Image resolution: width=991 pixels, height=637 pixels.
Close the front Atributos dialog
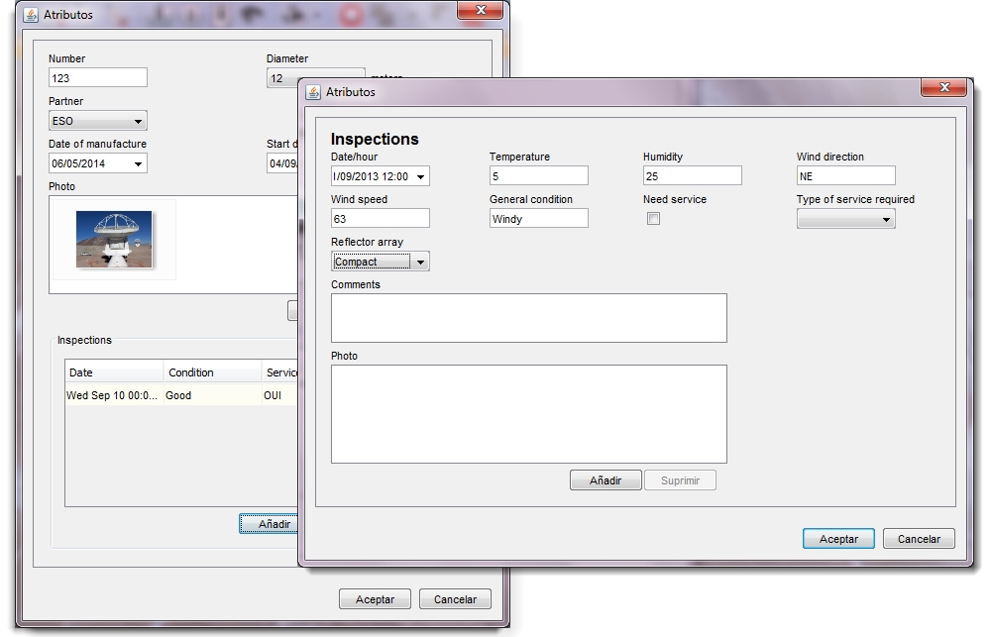pos(944,87)
